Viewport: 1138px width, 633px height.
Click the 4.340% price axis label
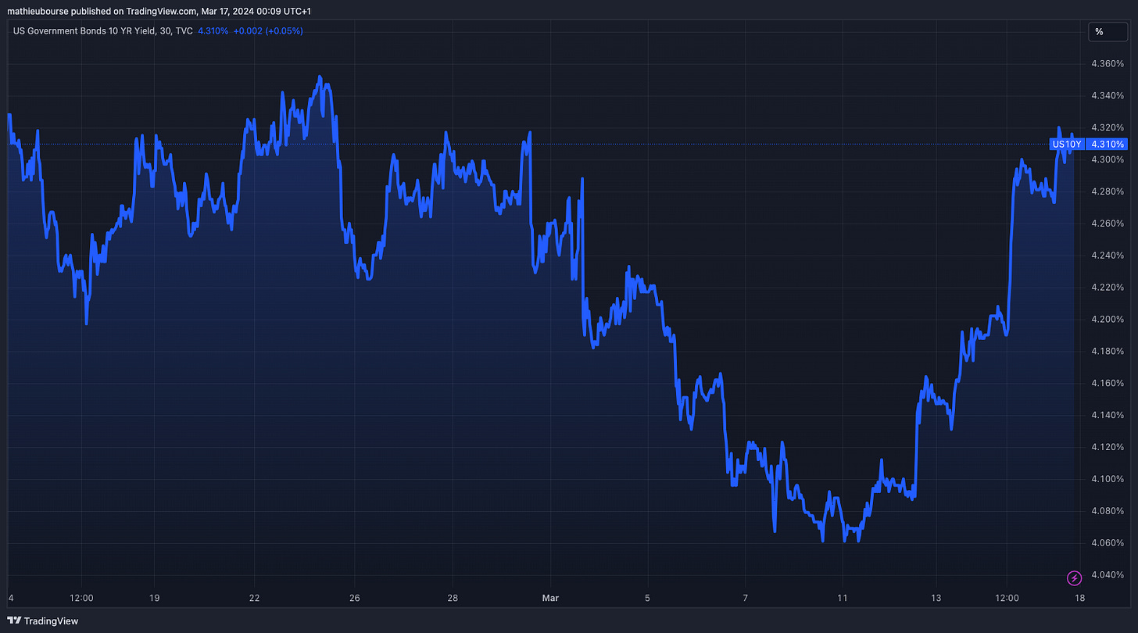[x=1106, y=95]
